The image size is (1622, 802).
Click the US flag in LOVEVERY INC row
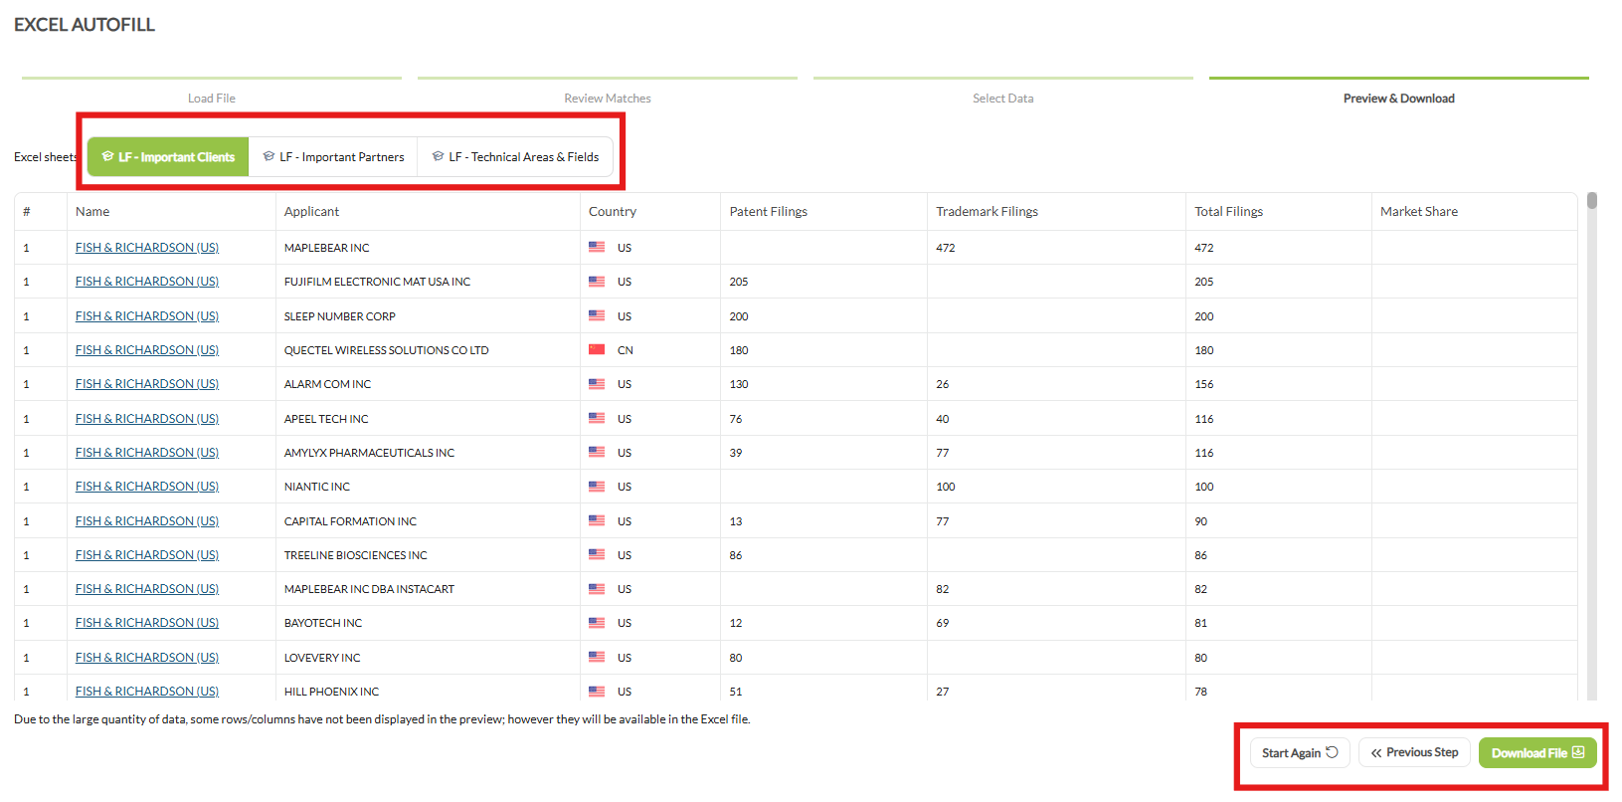pos(597,657)
